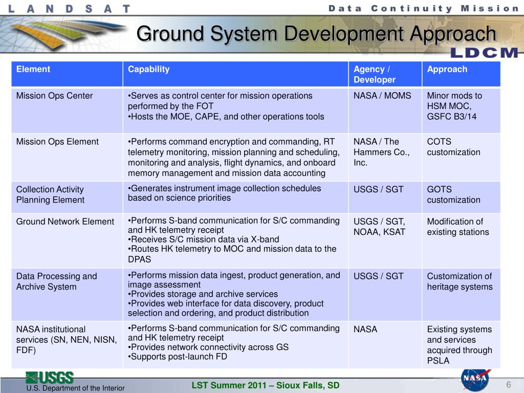Select the slide title Ground System Development Approach
524x393 pixels.
tap(316, 34)
